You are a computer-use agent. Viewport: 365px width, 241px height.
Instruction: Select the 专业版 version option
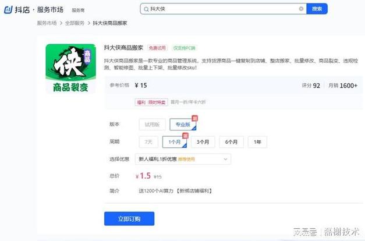tap(183, 125)
